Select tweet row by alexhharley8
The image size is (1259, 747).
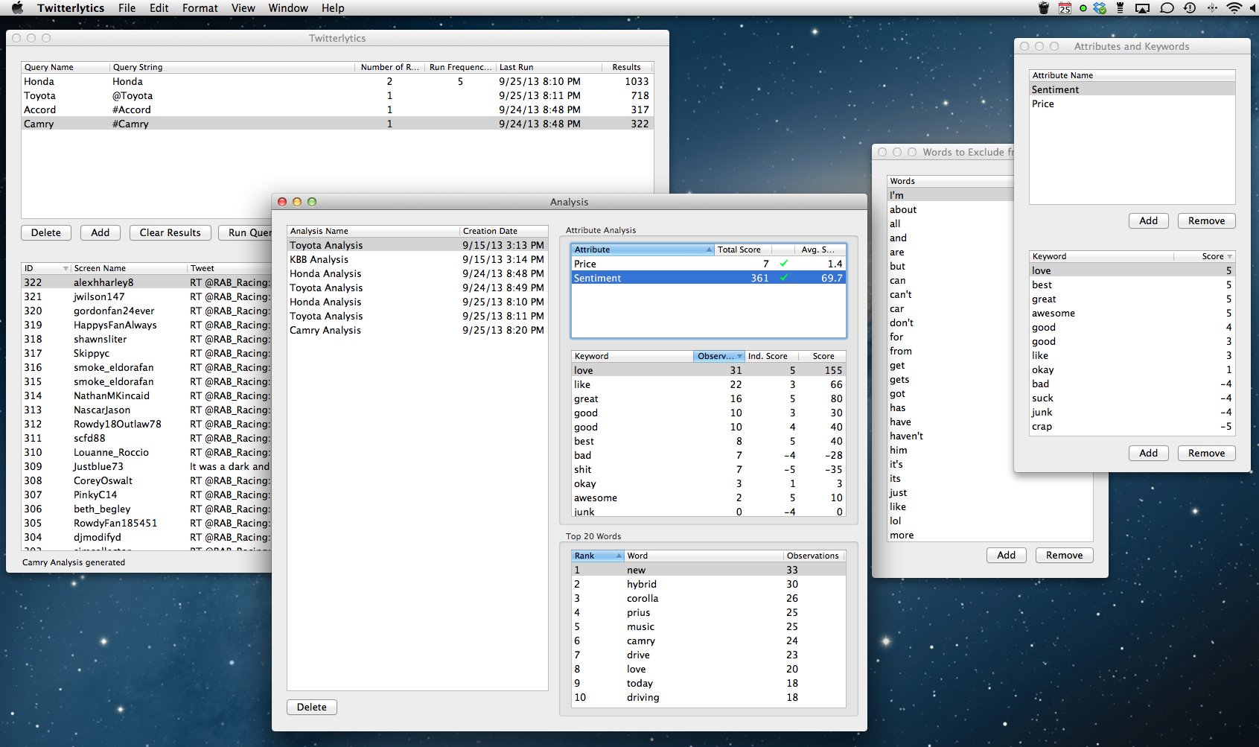pos(147,282)
